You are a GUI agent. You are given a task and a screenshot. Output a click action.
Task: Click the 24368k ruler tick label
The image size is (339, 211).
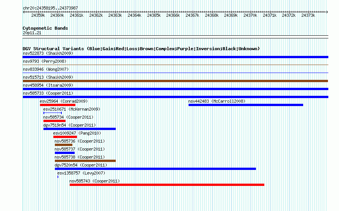(x=212, y=15)
